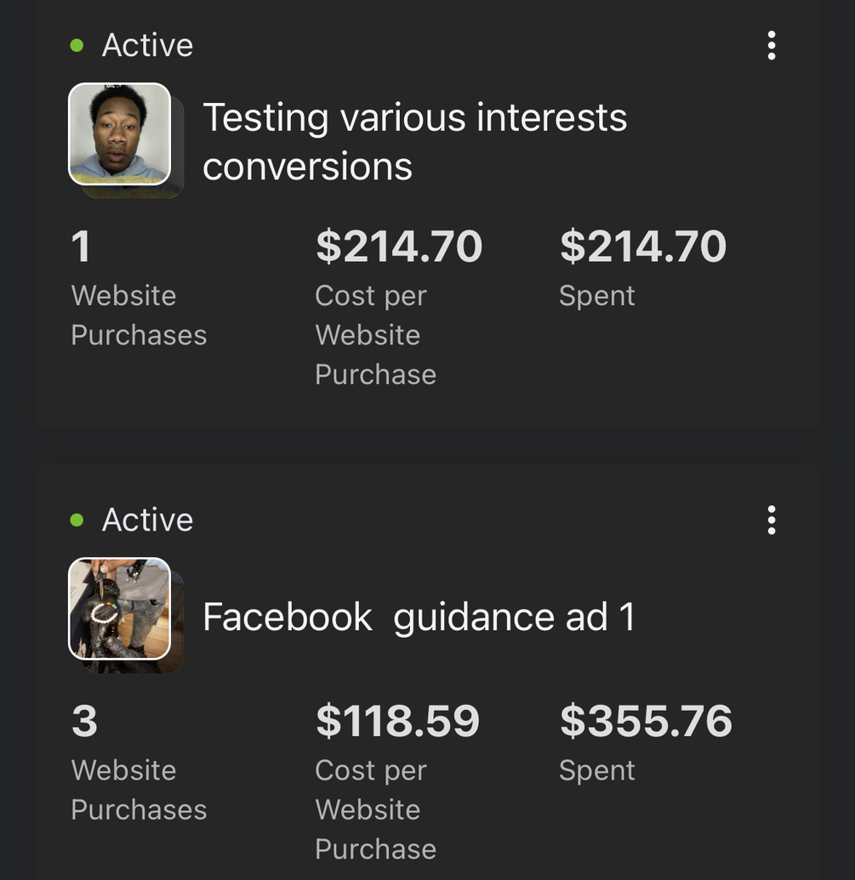
Task: Open the three-dot menu for Testing various interests
Action: (771, 45)
